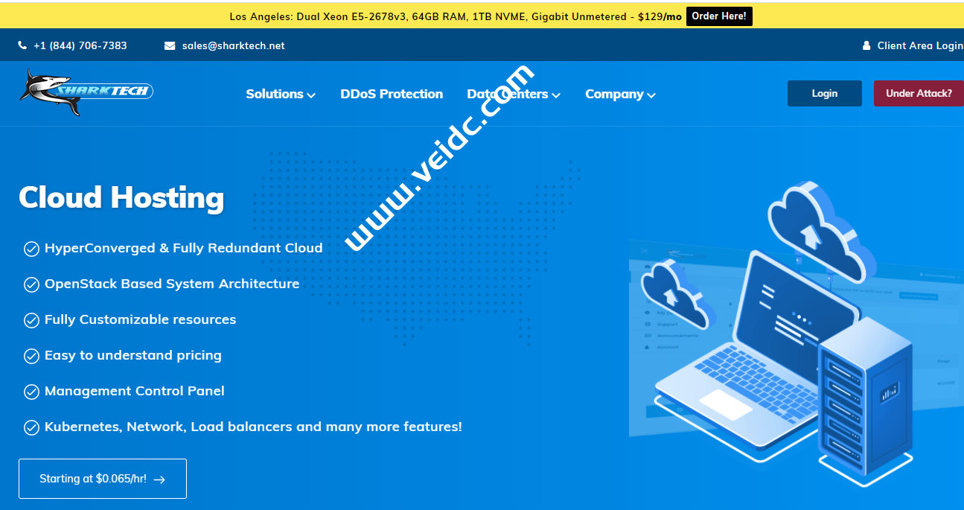Click checkmark icon beside Kubernetes, Network, Load balancers
Viewport: 964px width, 510px height.
point(31,427)
